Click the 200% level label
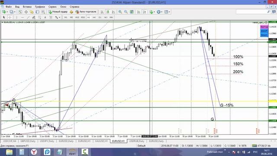The image size is (277, 156). [x=238, y=72]
